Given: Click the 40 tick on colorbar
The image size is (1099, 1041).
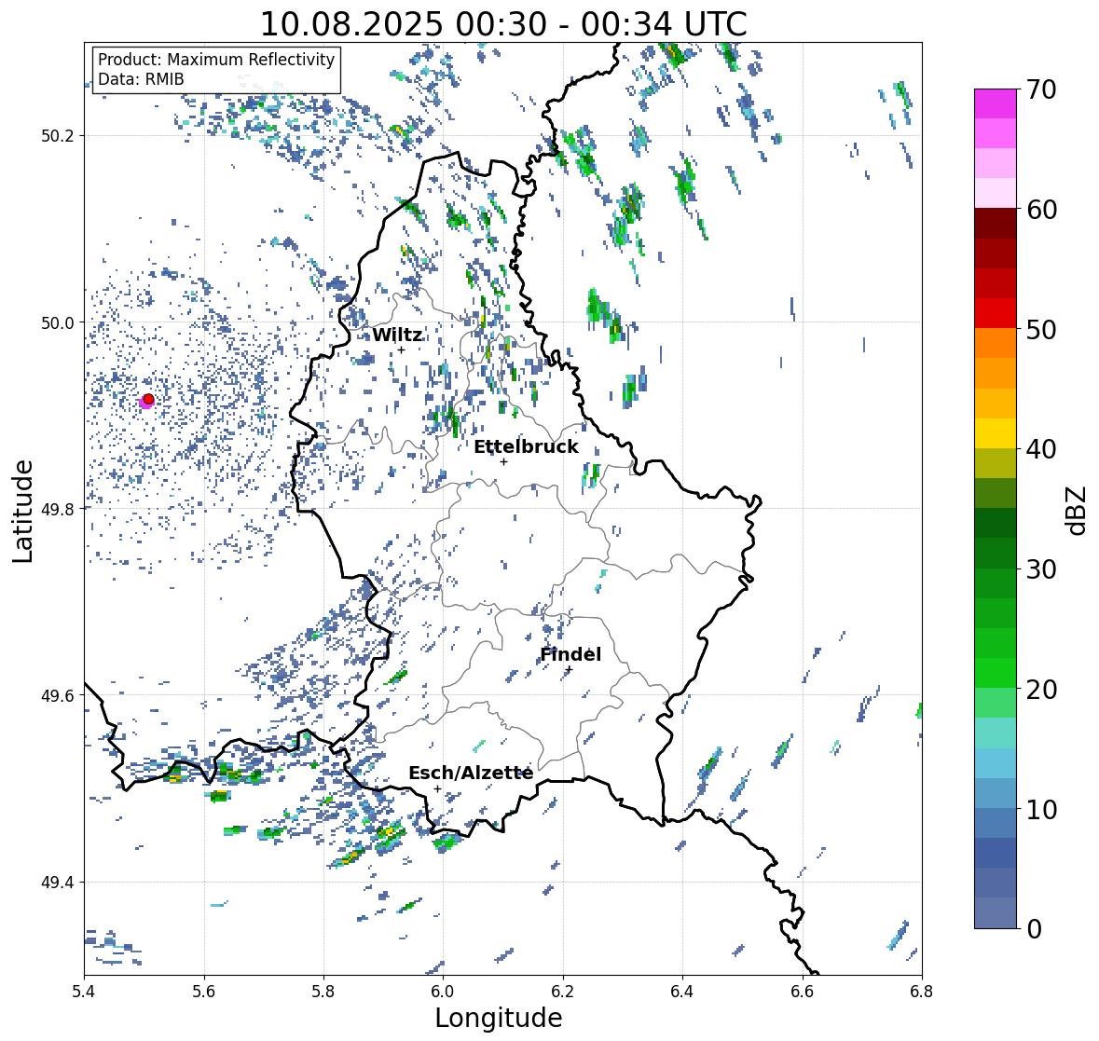Looking at the screenshot, I should click(1041, 449).
